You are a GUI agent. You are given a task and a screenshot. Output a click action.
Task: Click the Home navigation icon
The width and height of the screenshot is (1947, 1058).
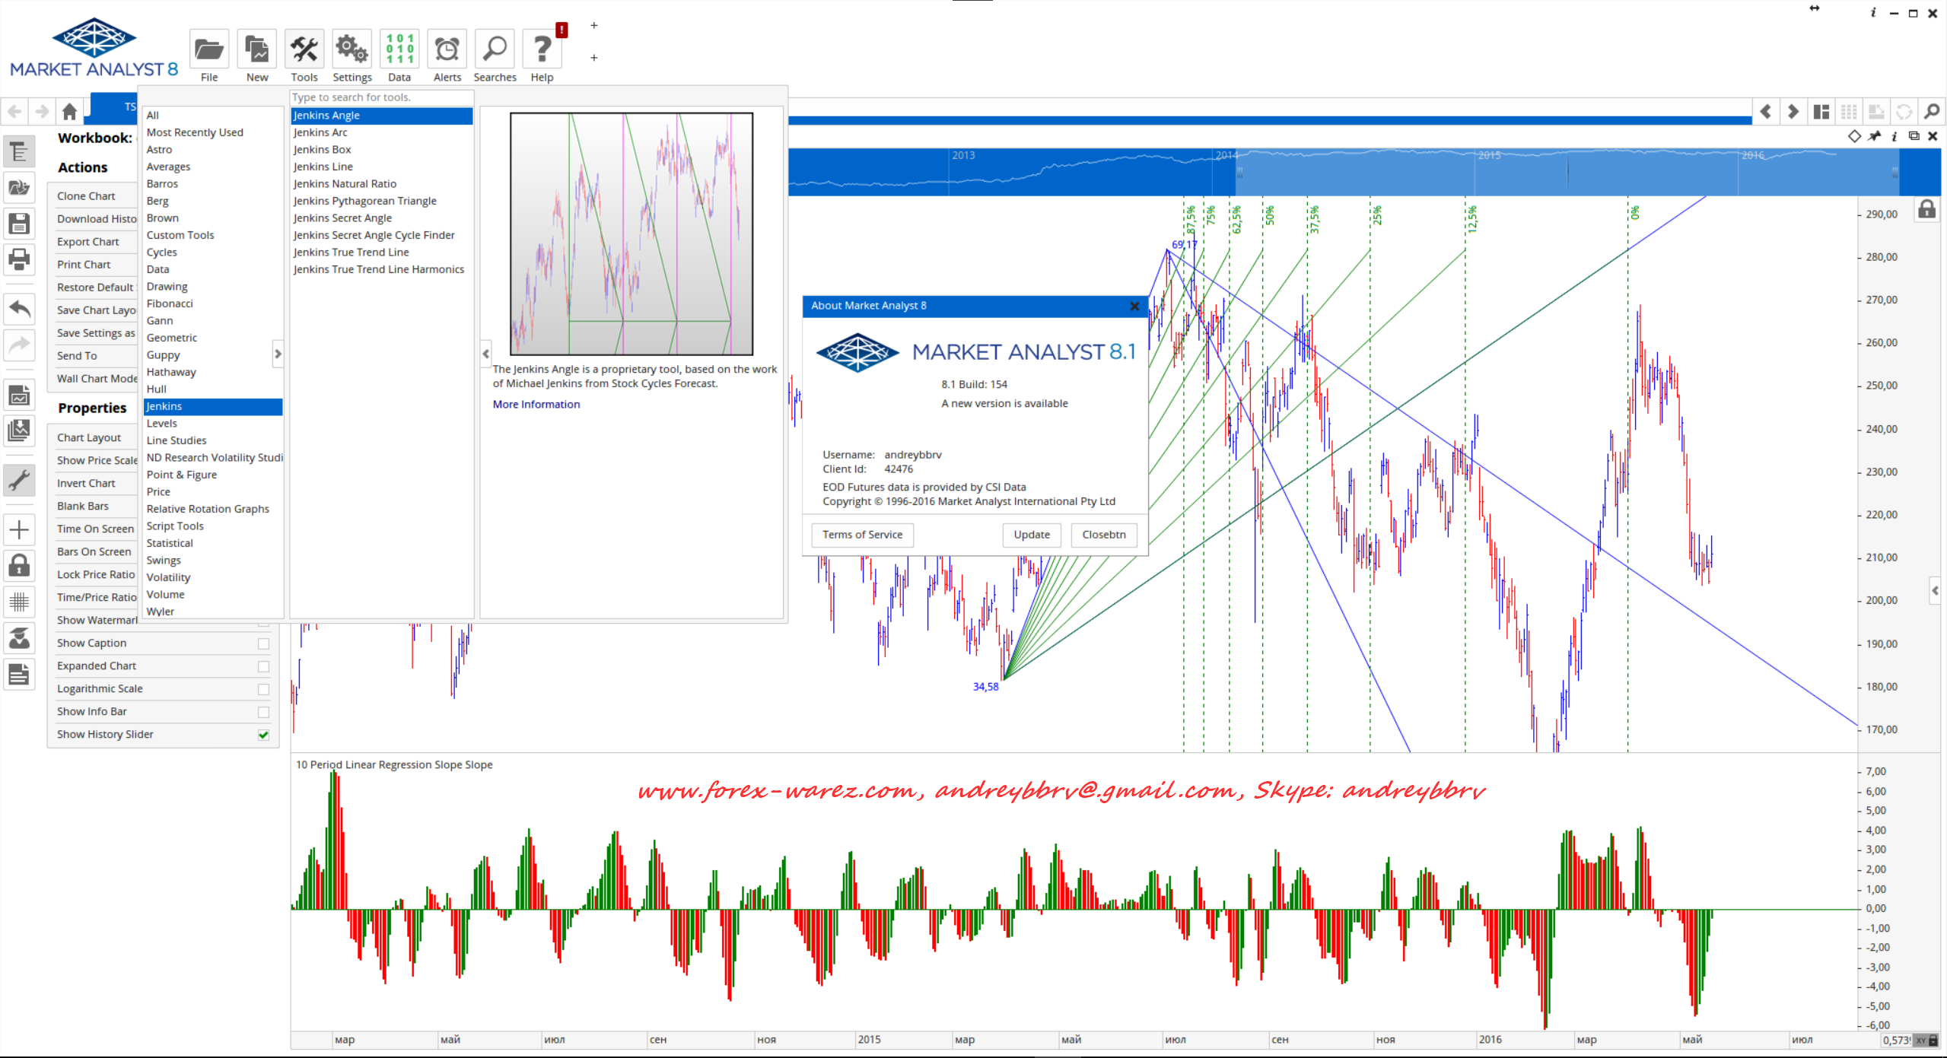(x=69, y=112)
